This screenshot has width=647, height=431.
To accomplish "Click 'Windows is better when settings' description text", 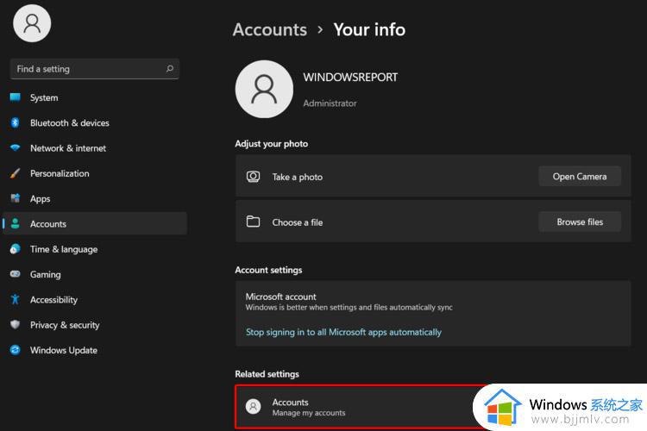I will pyautogui.click(x=349, y=307).
